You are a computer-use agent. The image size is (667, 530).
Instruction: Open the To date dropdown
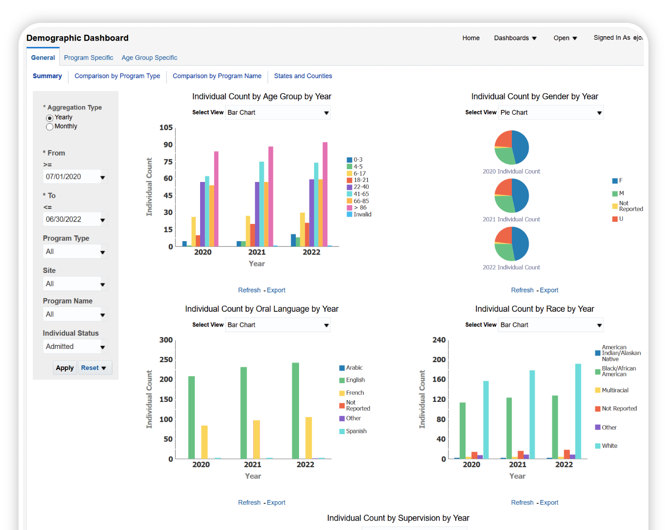click(x=102, y=220)
